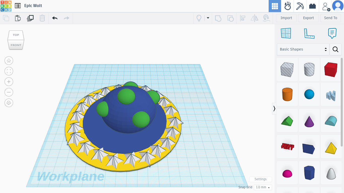Toggle orthographic perspective view icon
Image resolution: width=344 pixels, height=193 pixels.
[x=9, y=103]
